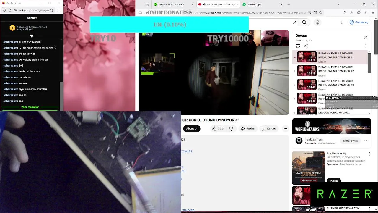Click the Devour playlist scrollbar down arrow
Screen dimensions: 378x213
pos(369,113)
